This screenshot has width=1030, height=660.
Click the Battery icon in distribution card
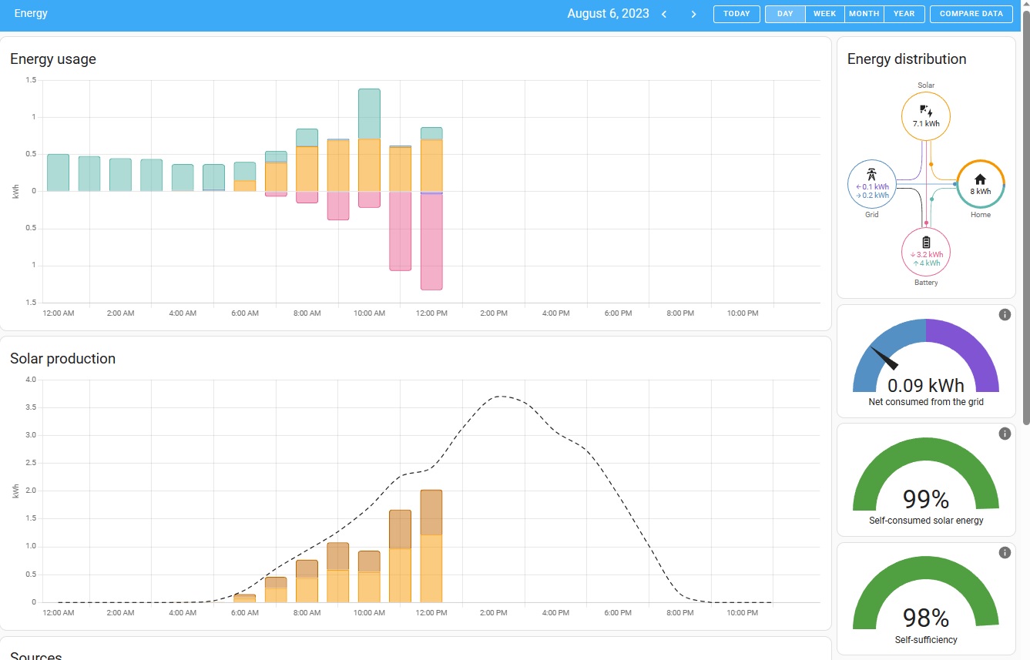[x=926, y=242]
